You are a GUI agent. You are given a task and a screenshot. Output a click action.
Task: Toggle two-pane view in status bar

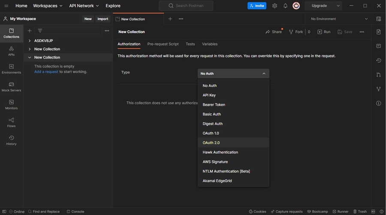(x=373, y=212)
